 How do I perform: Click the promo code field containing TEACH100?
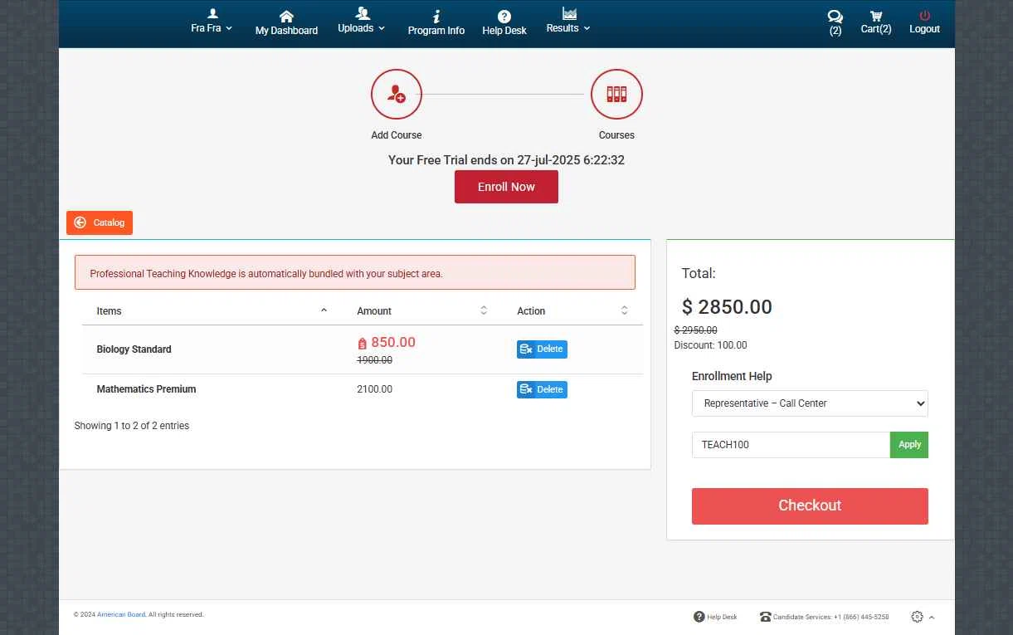coord(791,445)
